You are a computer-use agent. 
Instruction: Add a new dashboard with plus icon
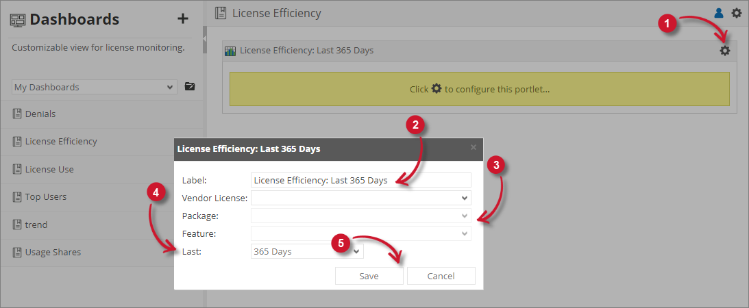183,19
